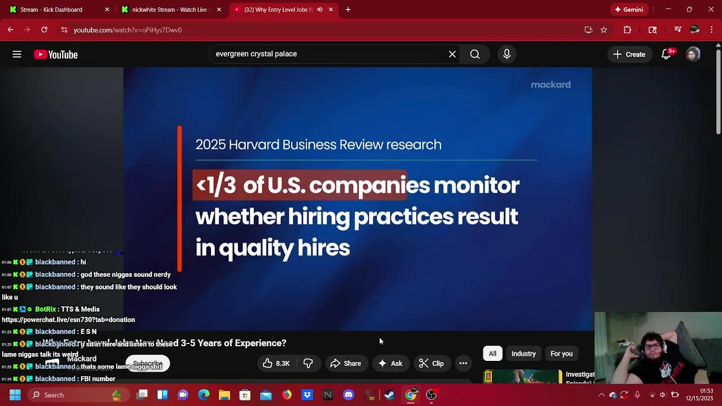Click chat message 'E S N'
Image resolution: width=722 pixels, height=406 pixels.
(x=89, y=332)
